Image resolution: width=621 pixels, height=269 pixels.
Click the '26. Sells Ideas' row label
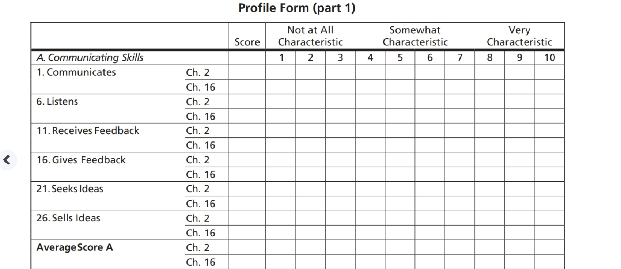[x=68, y=218]
